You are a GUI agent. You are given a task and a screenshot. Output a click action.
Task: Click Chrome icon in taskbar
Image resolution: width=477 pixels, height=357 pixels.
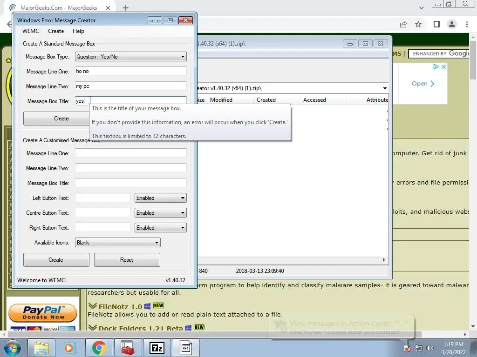pos(99,348)
